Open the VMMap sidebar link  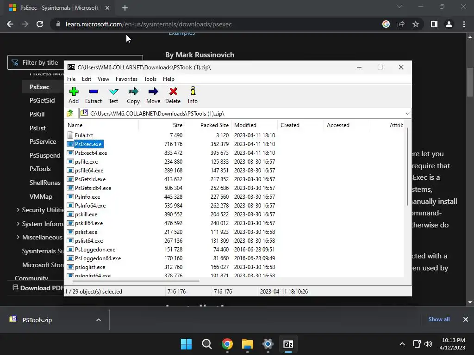click(x=41, y=196)
